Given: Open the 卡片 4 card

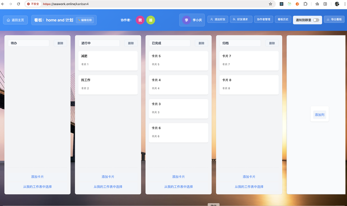Looking at the screenshot, I should (x=179, y=85).
